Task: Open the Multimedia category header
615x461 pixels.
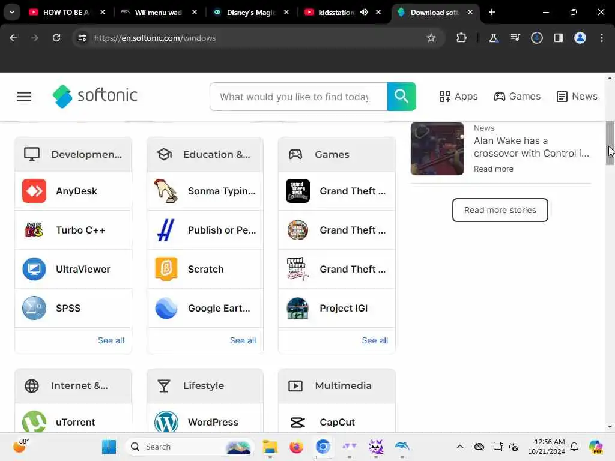Action: [x=337, y=386]
